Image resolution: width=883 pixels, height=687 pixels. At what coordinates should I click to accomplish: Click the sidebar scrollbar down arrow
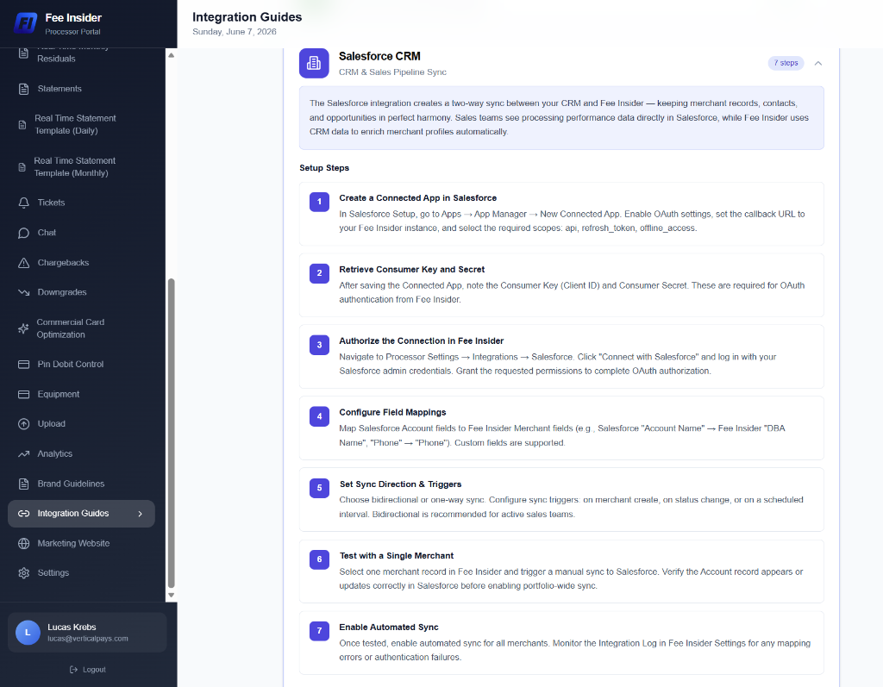pos(172,596)
